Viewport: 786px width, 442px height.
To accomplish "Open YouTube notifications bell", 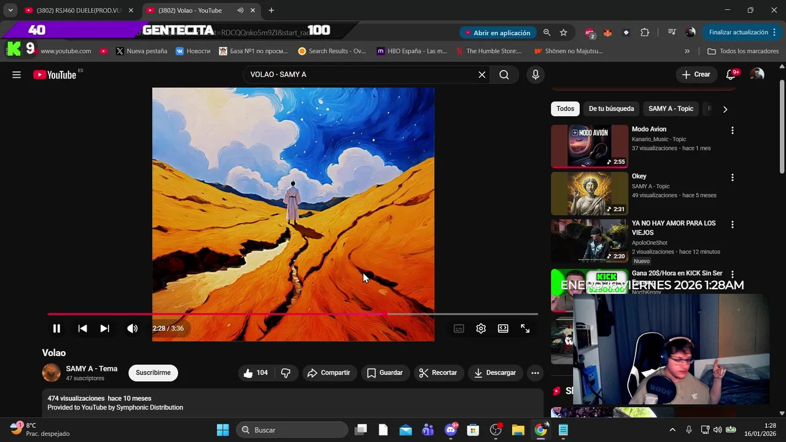I will pyautogui.click(x=731, y=74).
